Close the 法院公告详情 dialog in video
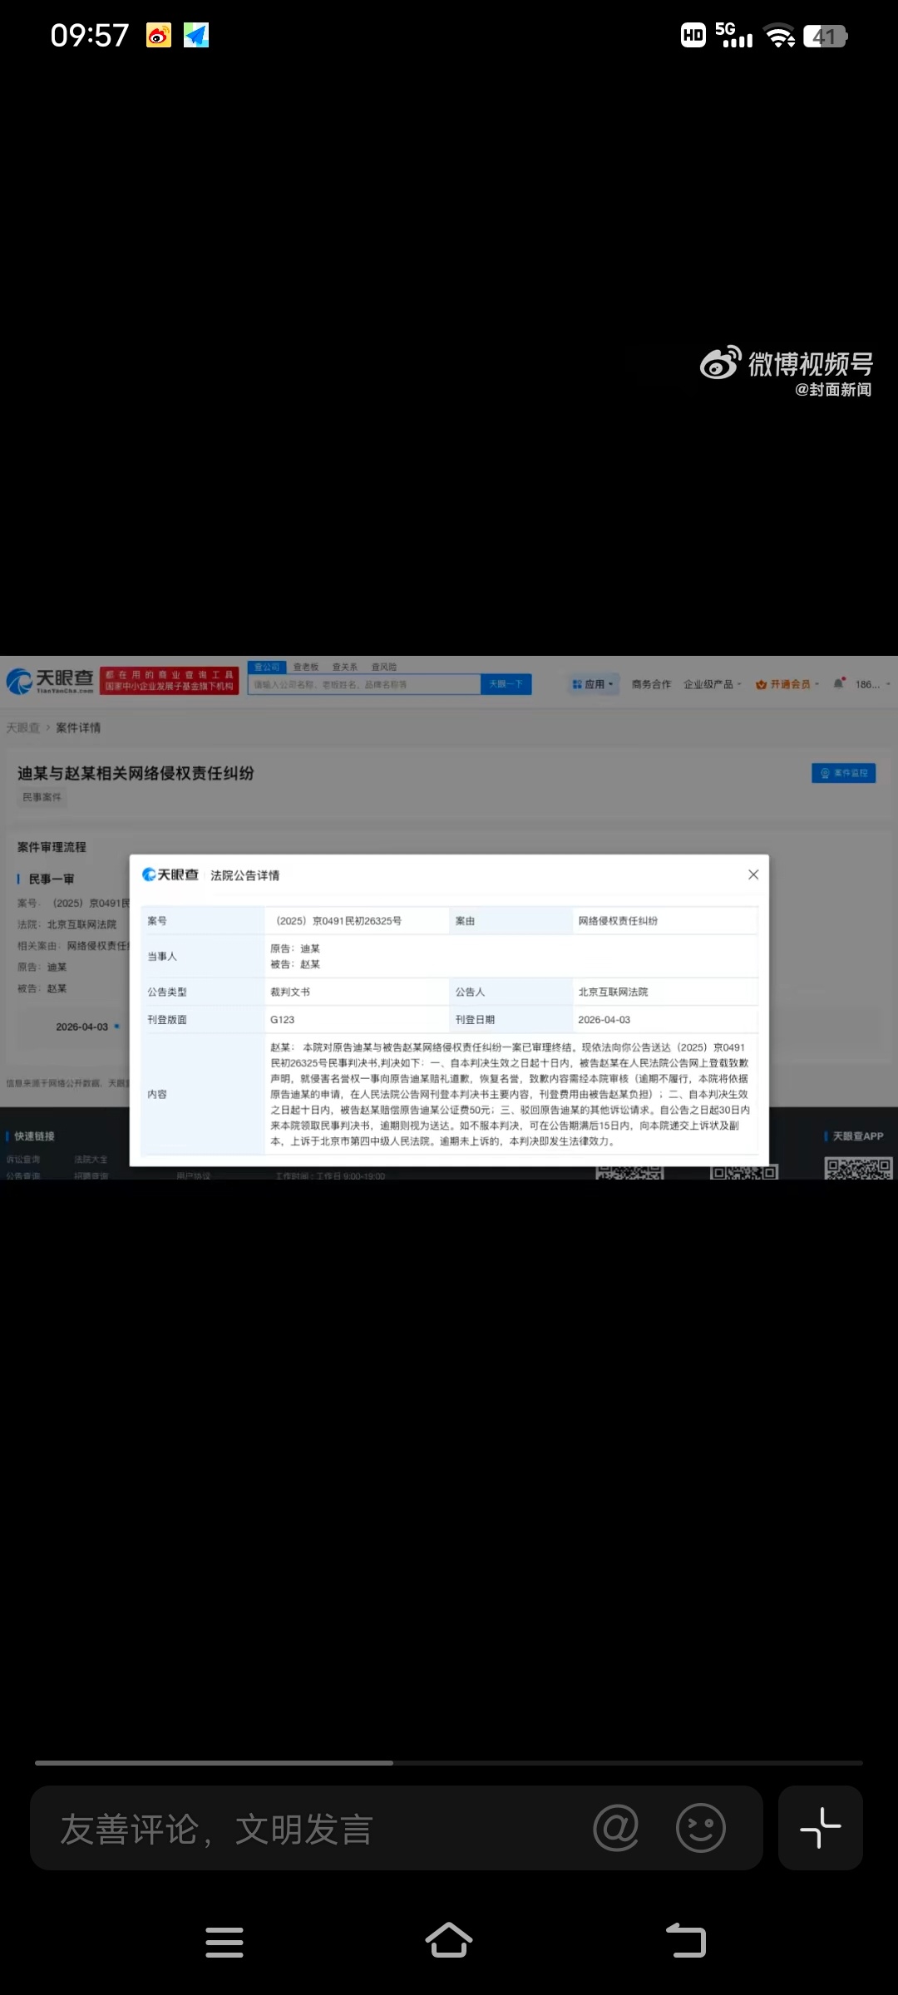 pyautogui.click(x=753, y=874)
